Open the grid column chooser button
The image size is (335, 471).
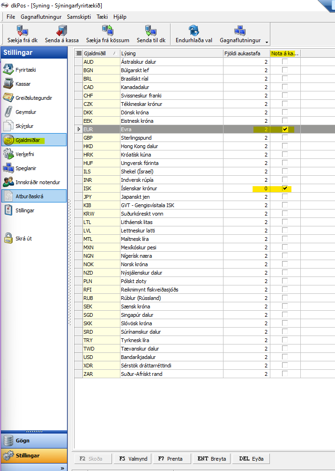[x=79, y=53]
